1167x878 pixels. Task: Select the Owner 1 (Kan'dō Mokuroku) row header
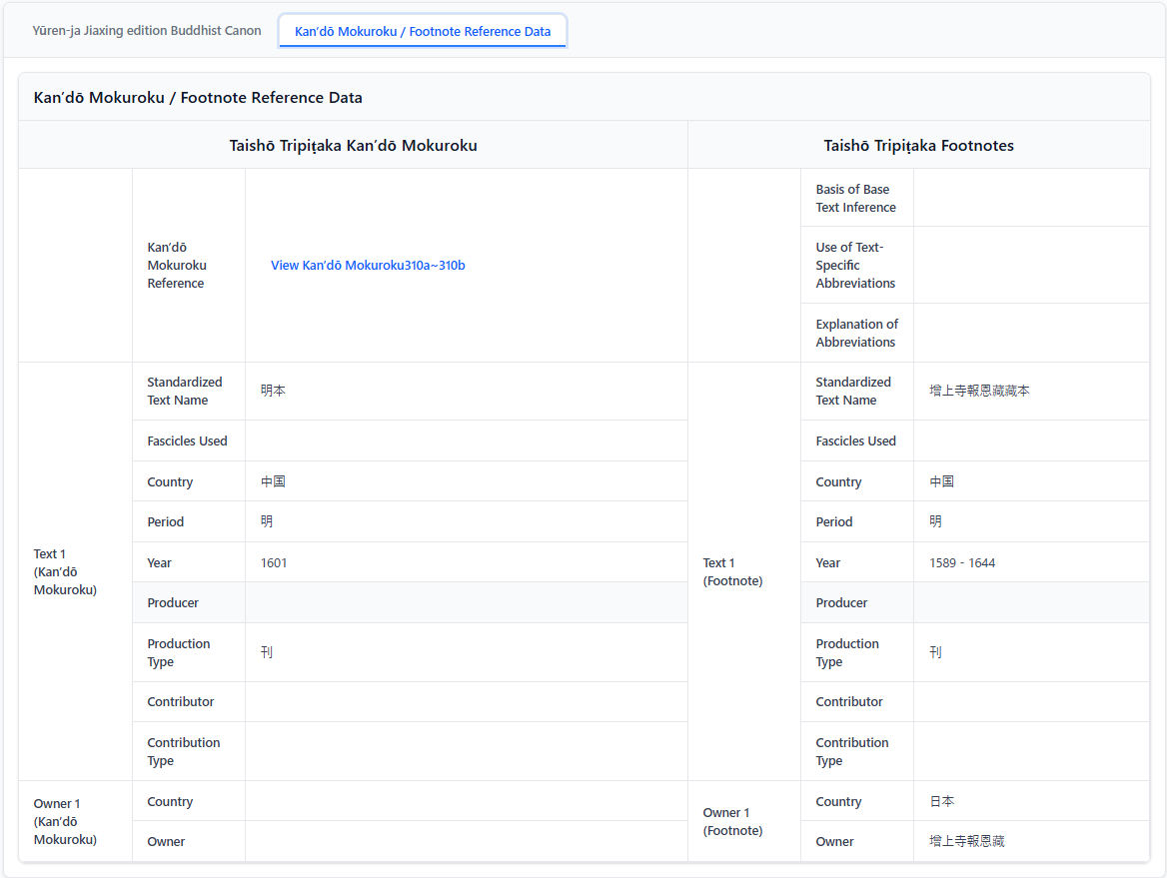(x=65, y=822)
